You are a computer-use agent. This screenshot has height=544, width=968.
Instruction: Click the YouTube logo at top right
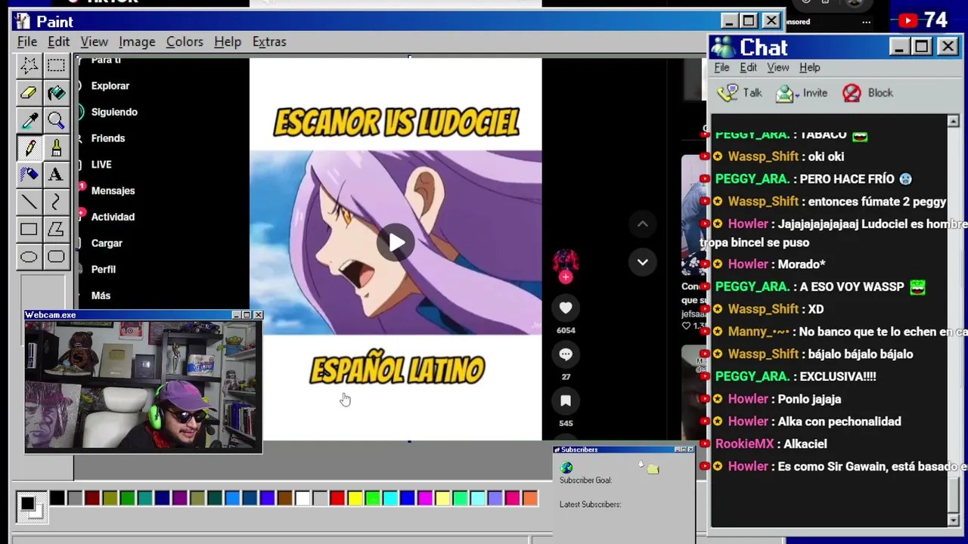(x=908, y=21)
